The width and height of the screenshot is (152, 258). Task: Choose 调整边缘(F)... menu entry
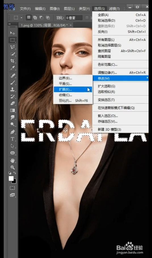(121, 73)
